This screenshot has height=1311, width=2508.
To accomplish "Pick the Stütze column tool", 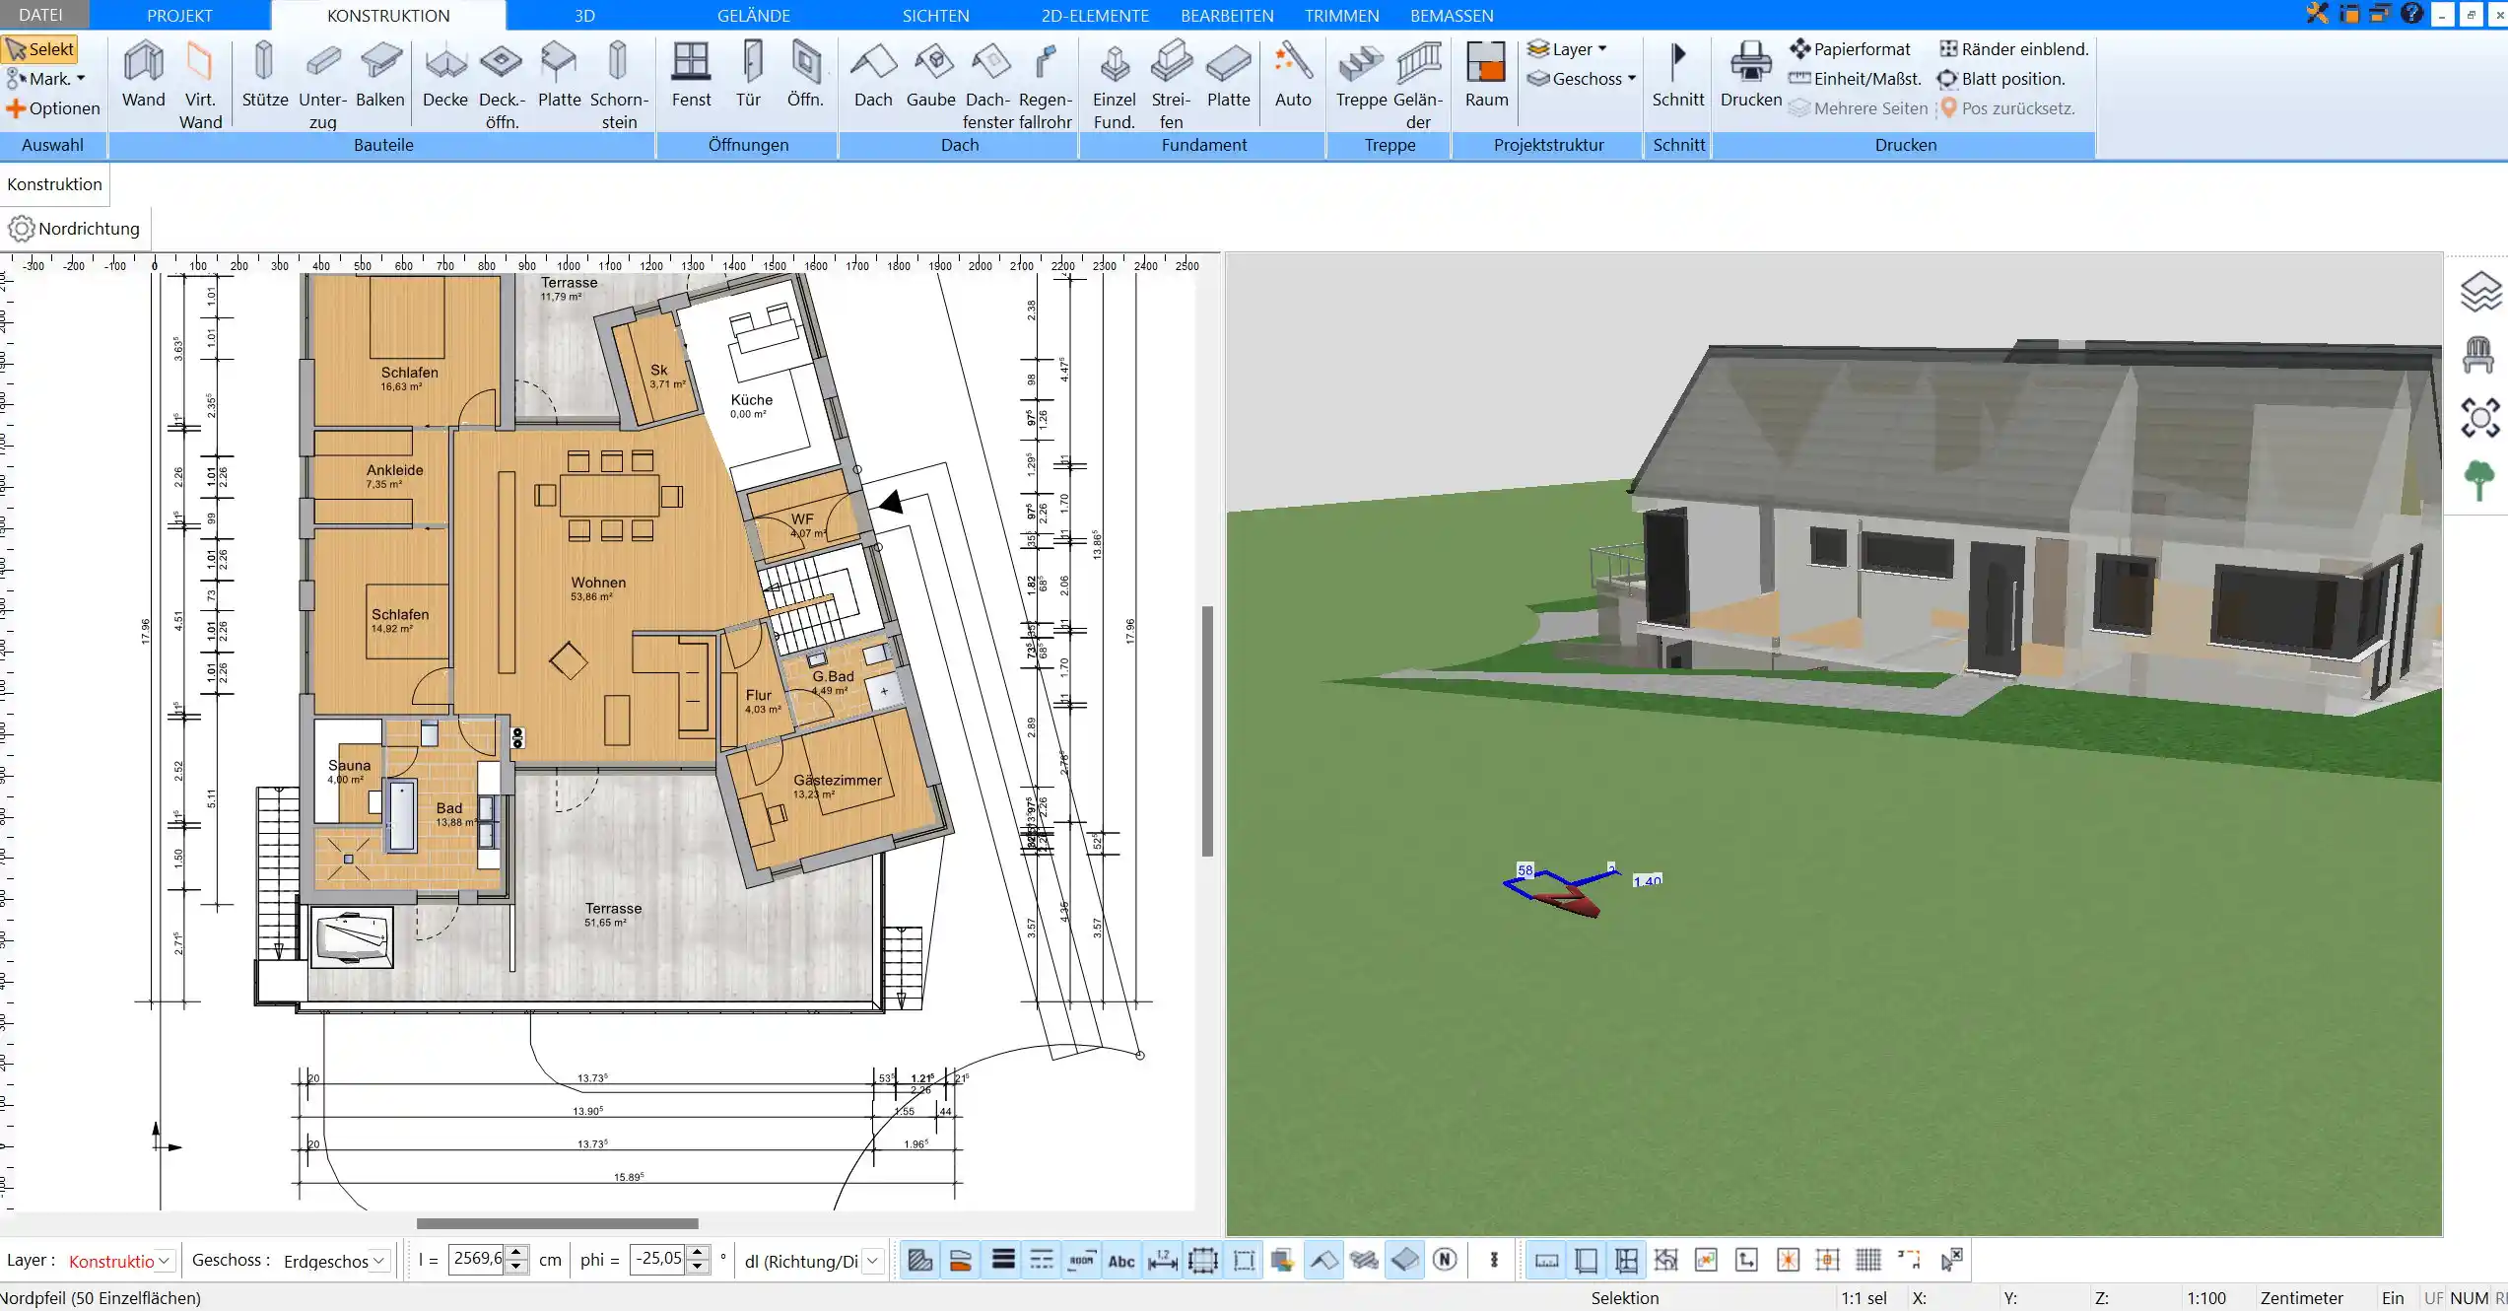I will point(265,75).
